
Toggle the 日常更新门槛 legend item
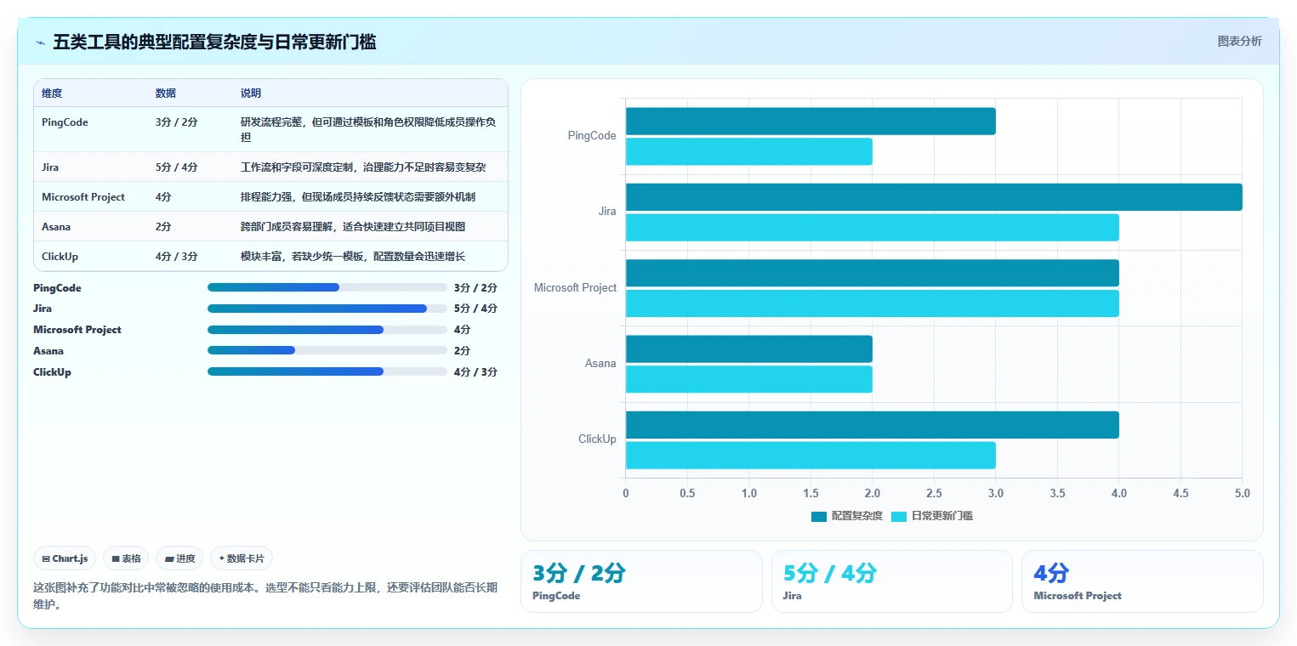pyautogui.click(x=932, y=516)
